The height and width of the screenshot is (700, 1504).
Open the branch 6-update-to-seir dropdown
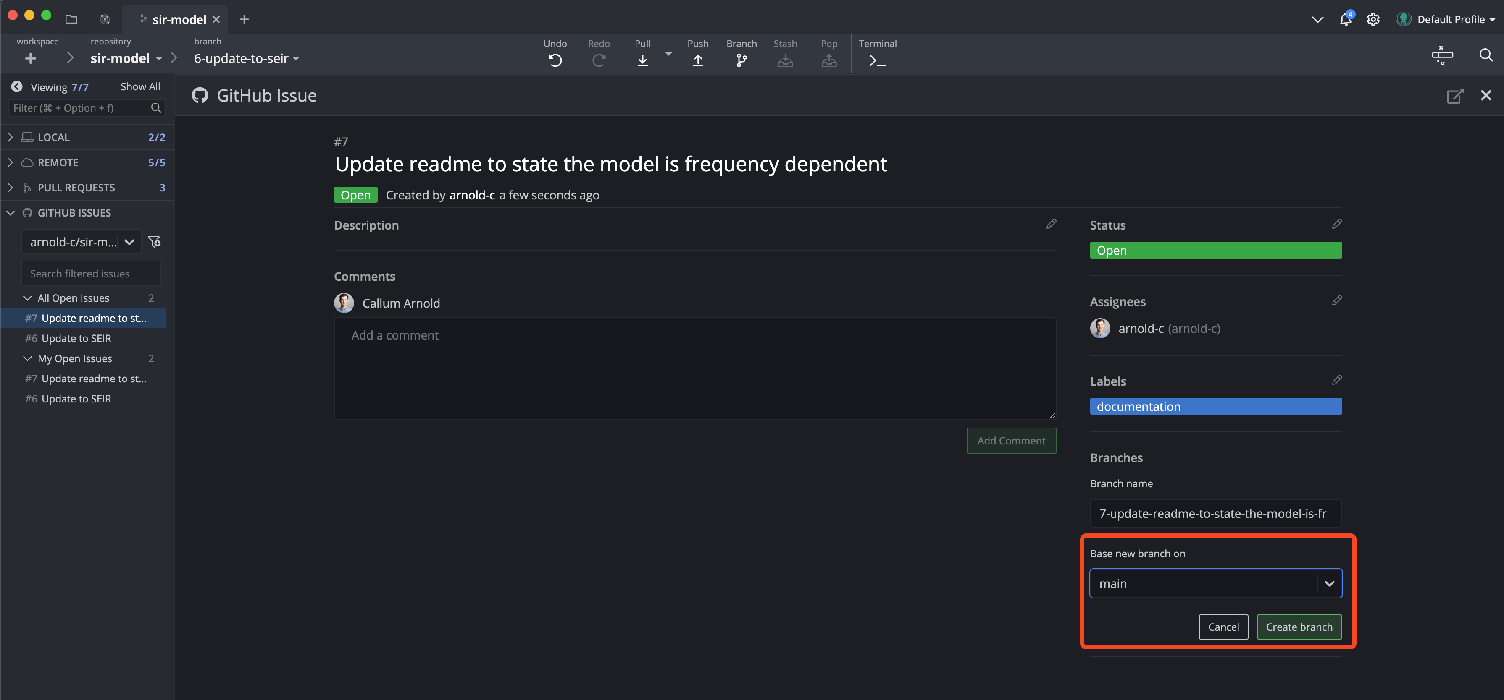click(246, 58)
